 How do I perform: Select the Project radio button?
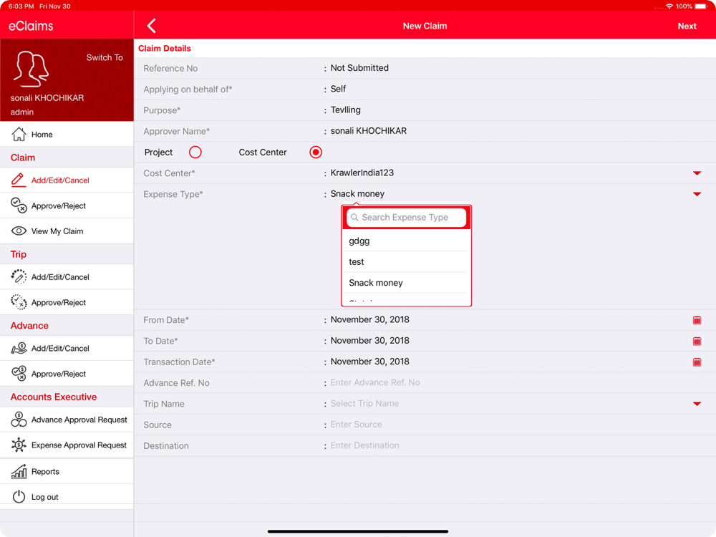point(195,152)
